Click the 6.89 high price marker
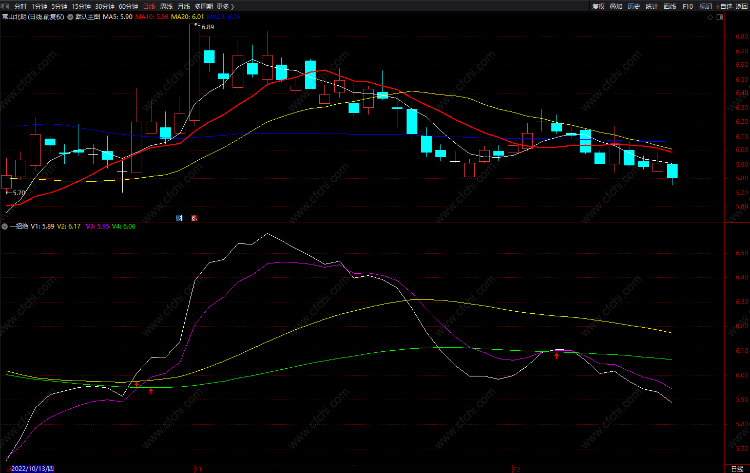 [207, 27]
